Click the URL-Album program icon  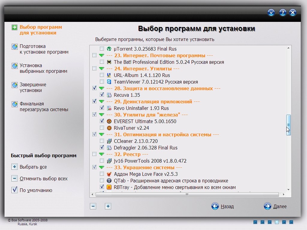click(109, 75)
